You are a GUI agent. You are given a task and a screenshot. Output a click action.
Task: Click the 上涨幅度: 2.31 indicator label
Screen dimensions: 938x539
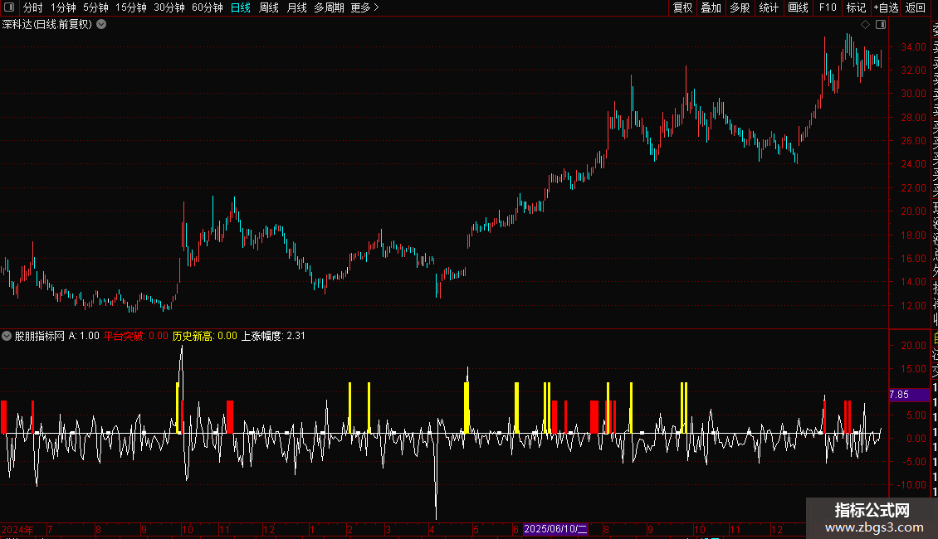coord(273,336)
